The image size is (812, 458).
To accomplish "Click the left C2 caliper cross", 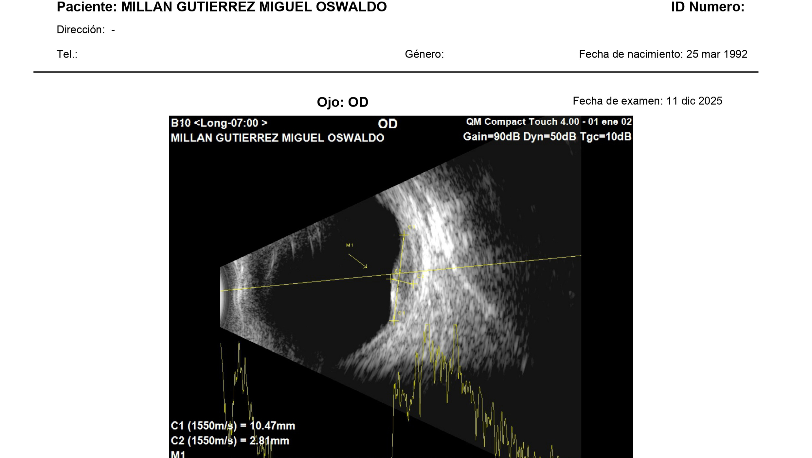I will (x=391, y=279).
